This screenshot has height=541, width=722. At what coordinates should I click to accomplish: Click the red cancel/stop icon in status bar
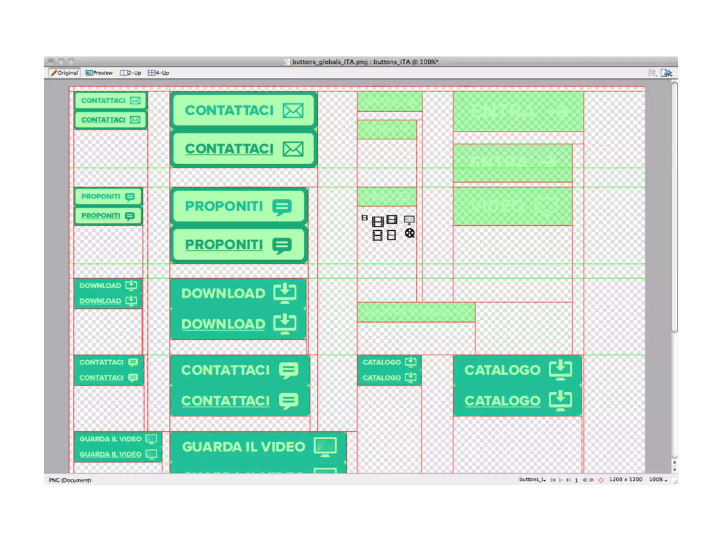pyautogui.click(x=601, y=480)
